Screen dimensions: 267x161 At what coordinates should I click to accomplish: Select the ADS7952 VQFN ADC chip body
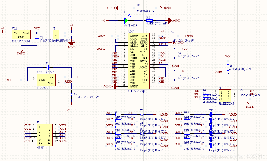coord(139,61)
